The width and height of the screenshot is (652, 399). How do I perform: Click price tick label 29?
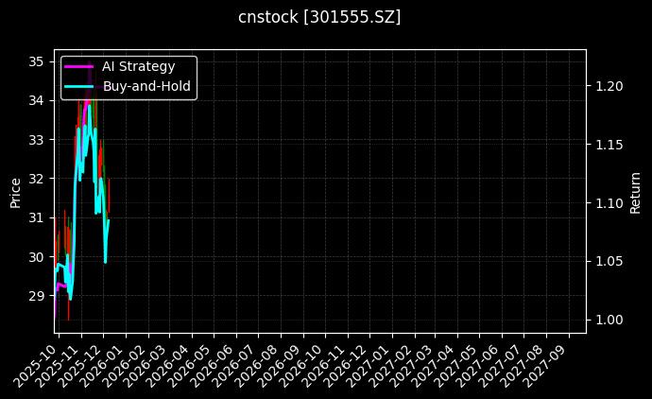click(36, 296)
